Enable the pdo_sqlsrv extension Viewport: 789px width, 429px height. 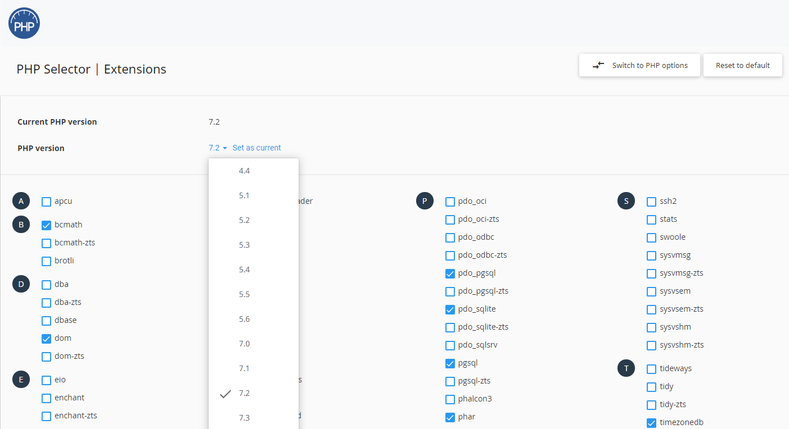click(450, 345)
